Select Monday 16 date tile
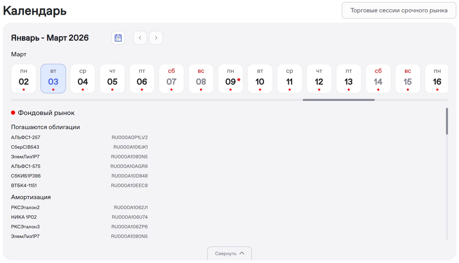The width and height of the screenshot is (459, 263). (437, 79)
